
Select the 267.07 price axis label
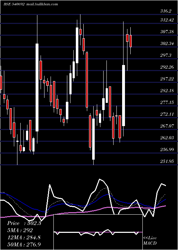[167, 126]
